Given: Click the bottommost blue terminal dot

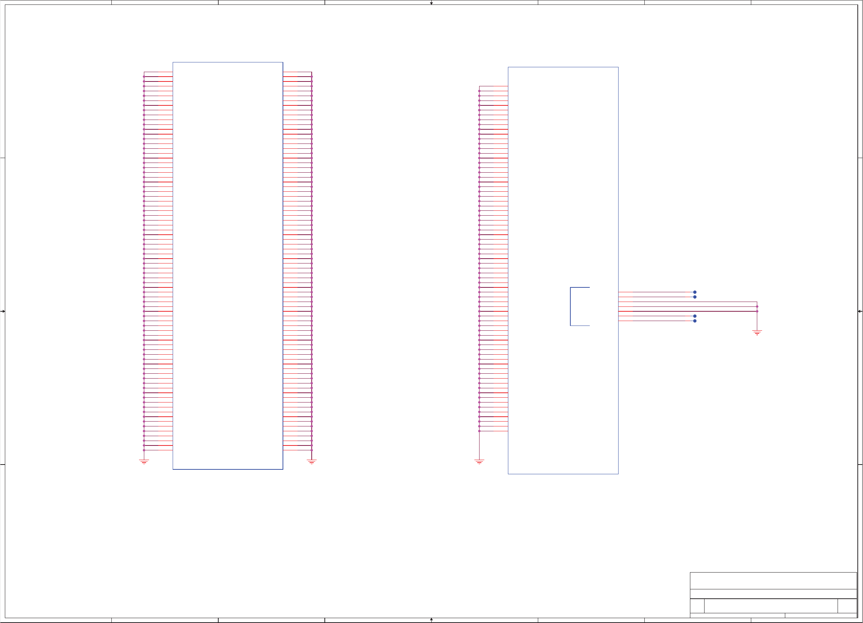Looking at the screenshot, I should tap(695, 321).
